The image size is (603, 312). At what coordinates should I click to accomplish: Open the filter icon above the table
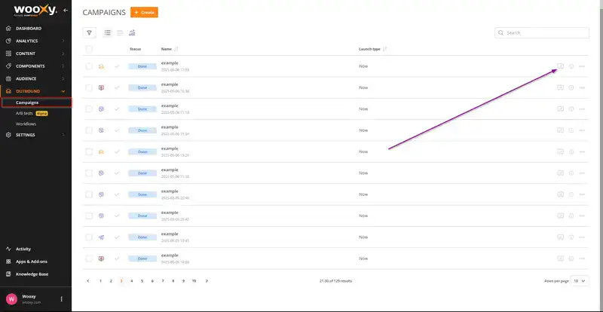pos(90,33)
